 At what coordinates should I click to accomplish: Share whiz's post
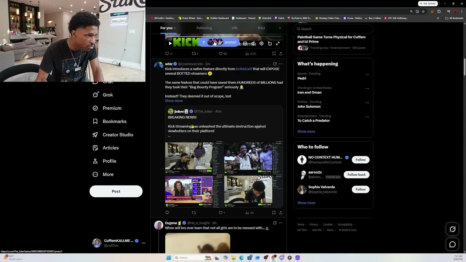tap(281, 213)
